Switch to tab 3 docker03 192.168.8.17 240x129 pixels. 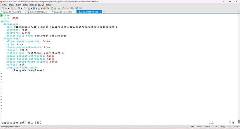64,12
